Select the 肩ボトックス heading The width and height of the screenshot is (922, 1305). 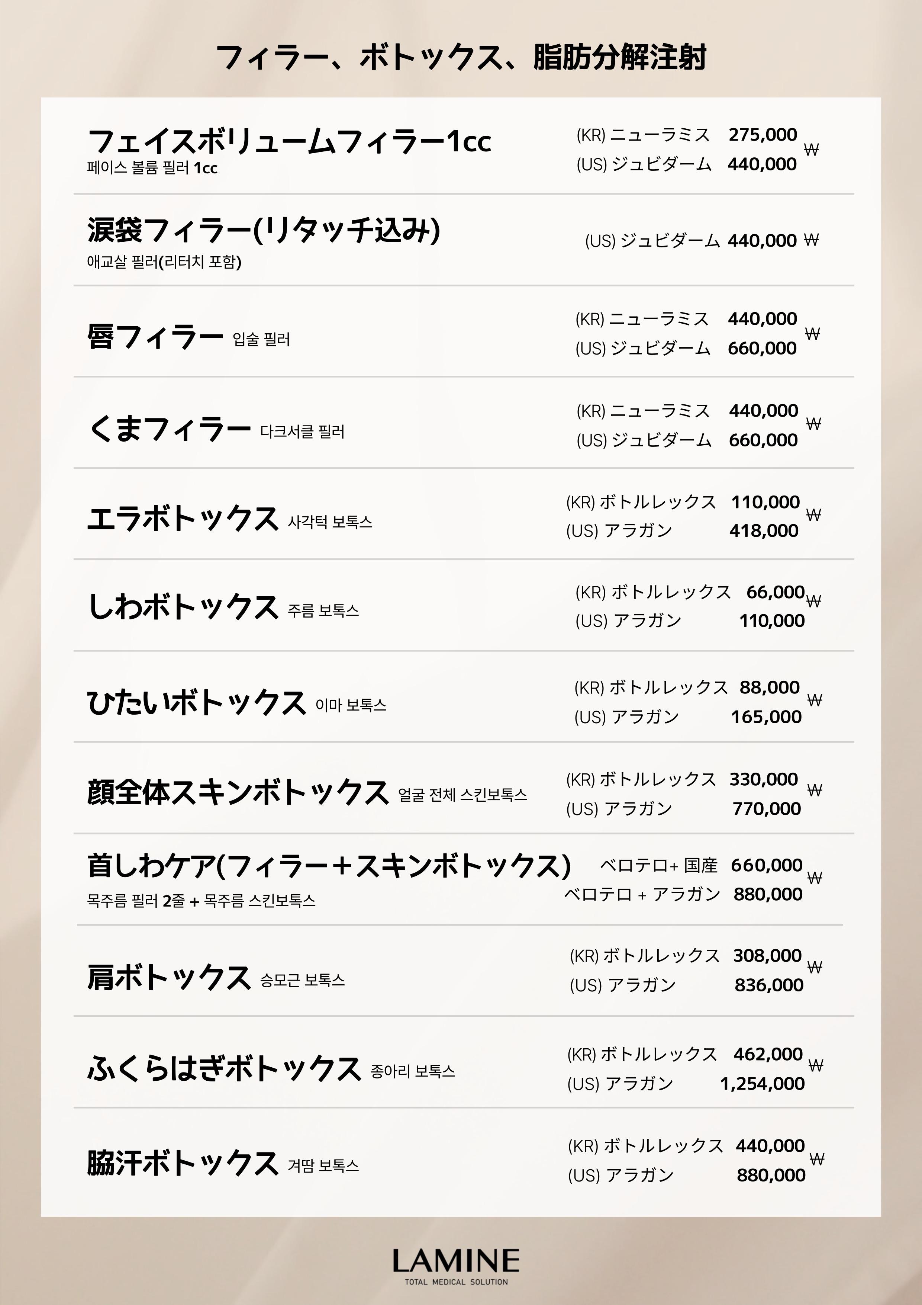pyautogui.click(x=169, y=978)
